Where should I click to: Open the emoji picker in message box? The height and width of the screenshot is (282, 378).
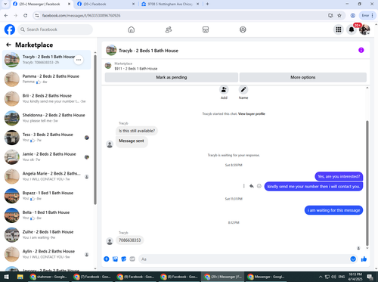coord(353,259)
